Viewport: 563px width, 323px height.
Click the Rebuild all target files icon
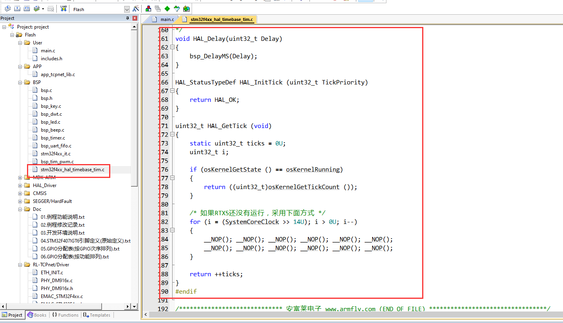(27, 9)
